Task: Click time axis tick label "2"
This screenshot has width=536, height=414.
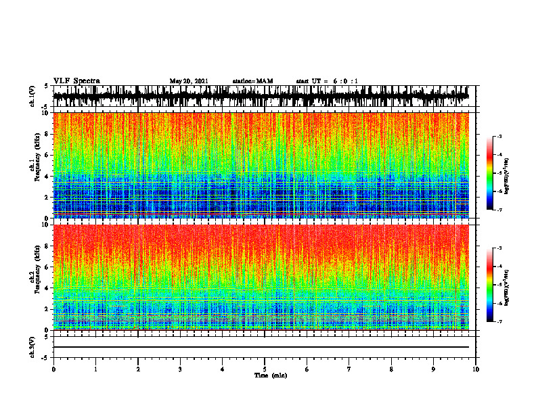Action: pos(138,369)
